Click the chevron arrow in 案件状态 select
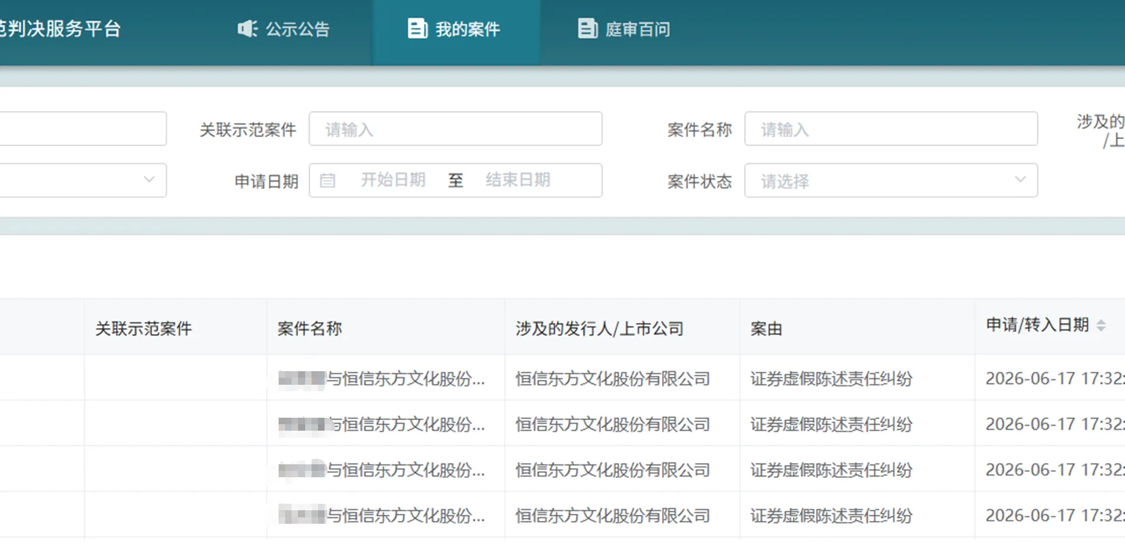The image size is (1125, 545). tap(1020, 180)
